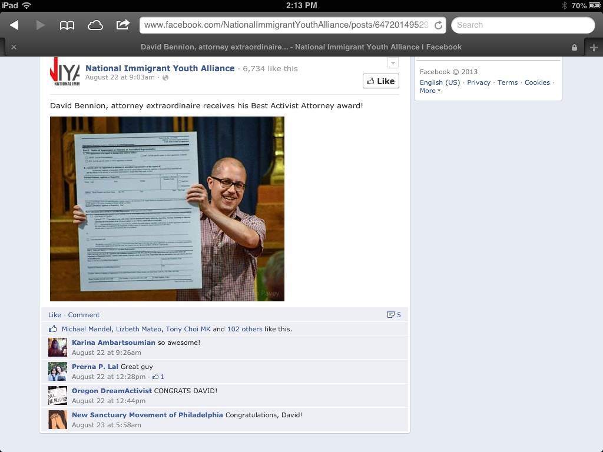
Task: Click the Like link under the photo
Action: pos(55,315)
